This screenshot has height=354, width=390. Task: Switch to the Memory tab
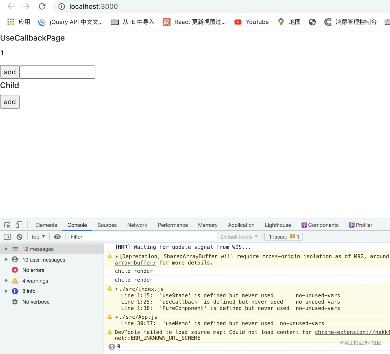[208, 225]
